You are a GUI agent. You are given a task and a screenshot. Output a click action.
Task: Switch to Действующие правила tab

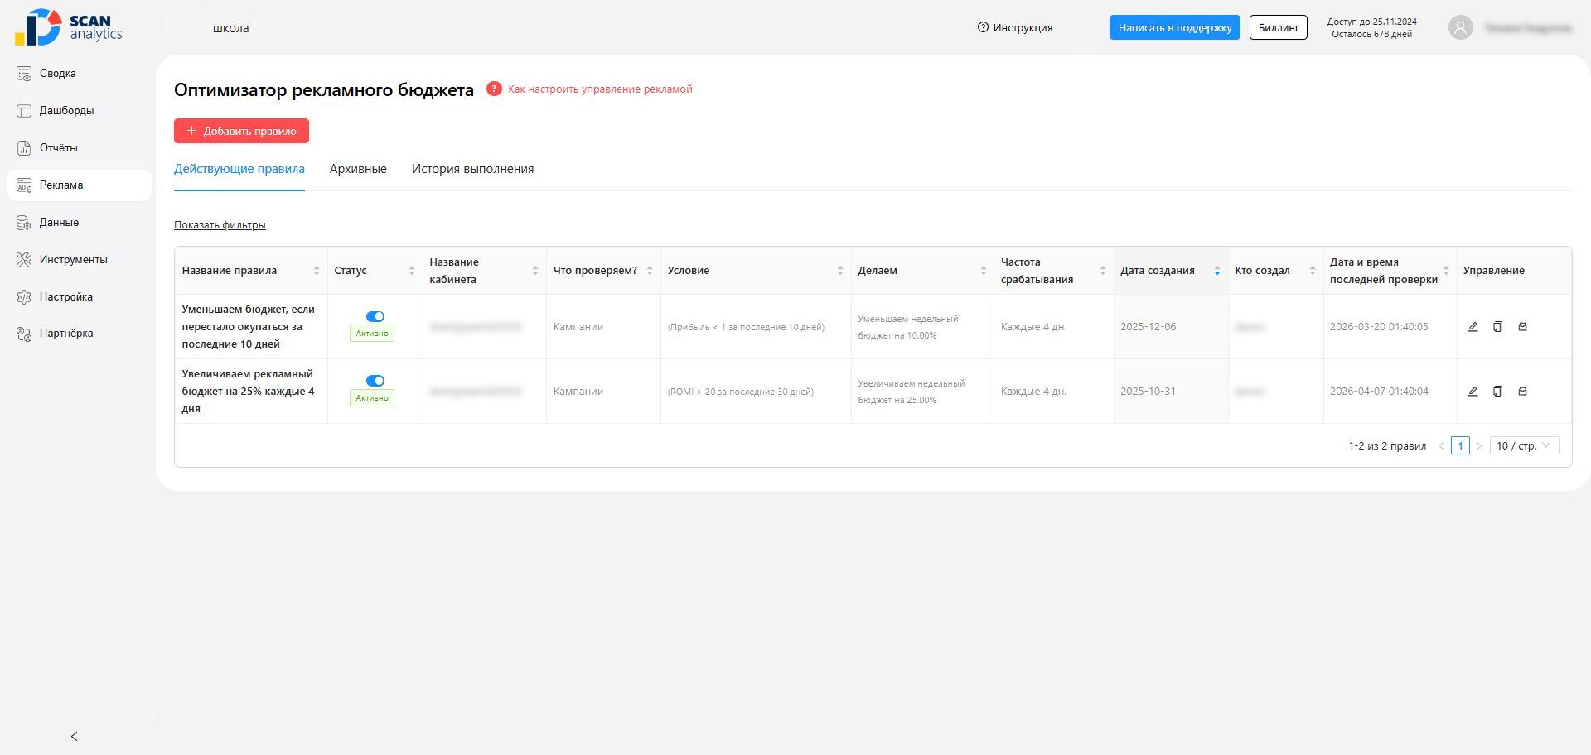[239, 169]
